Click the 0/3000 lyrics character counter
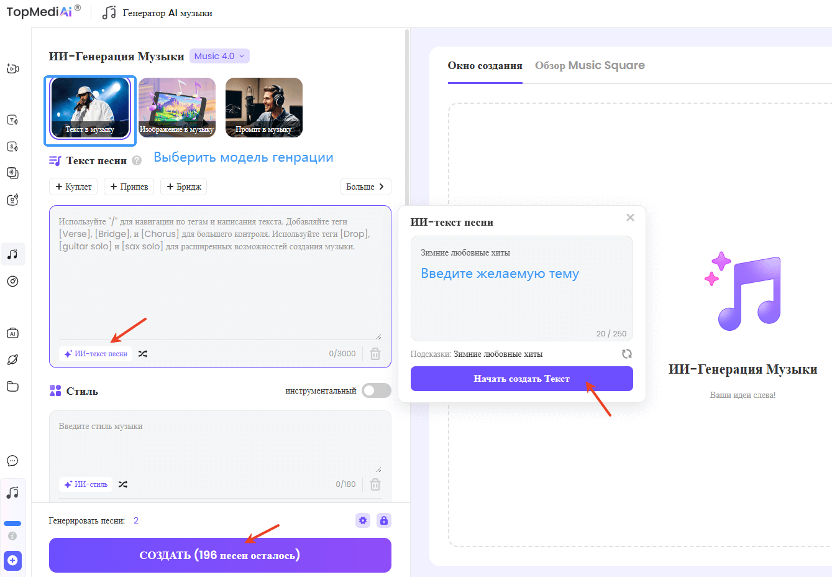832x577 pixels. coord(342,354)
